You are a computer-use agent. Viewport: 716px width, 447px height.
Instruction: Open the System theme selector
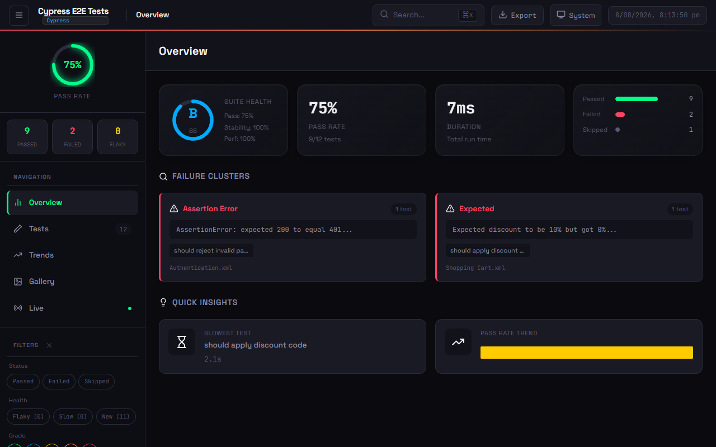click(x=576, y=15)
